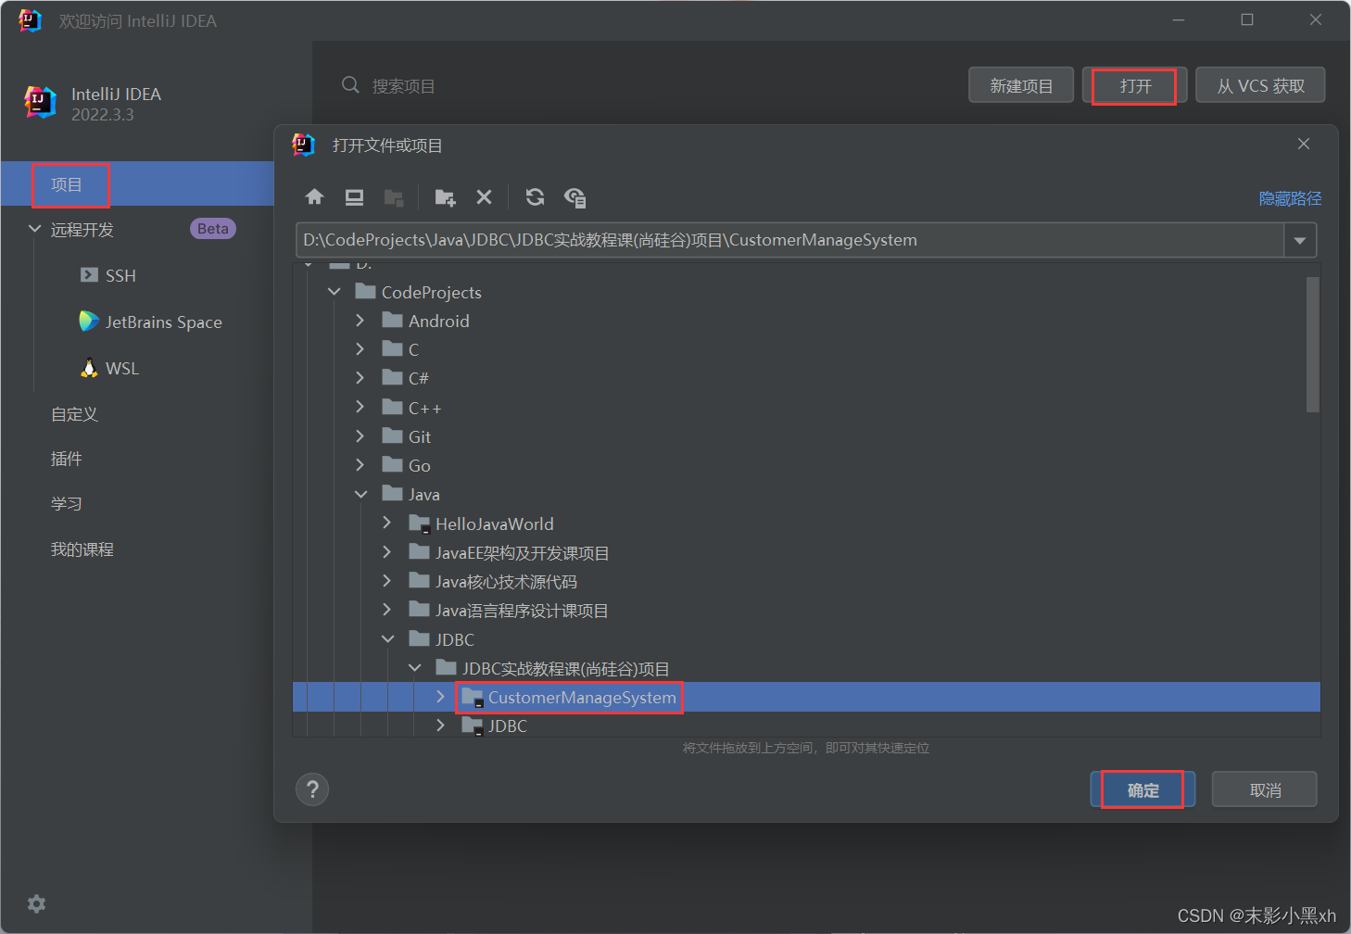Click the 确定 button

(1143, 789)
